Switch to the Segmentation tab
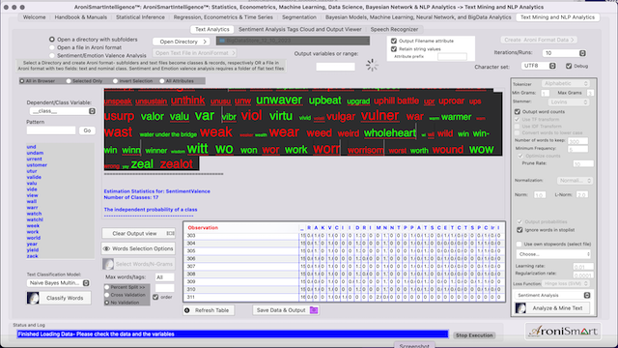Image resolution: width=618 pixels, height=348 pixels. 299,17
